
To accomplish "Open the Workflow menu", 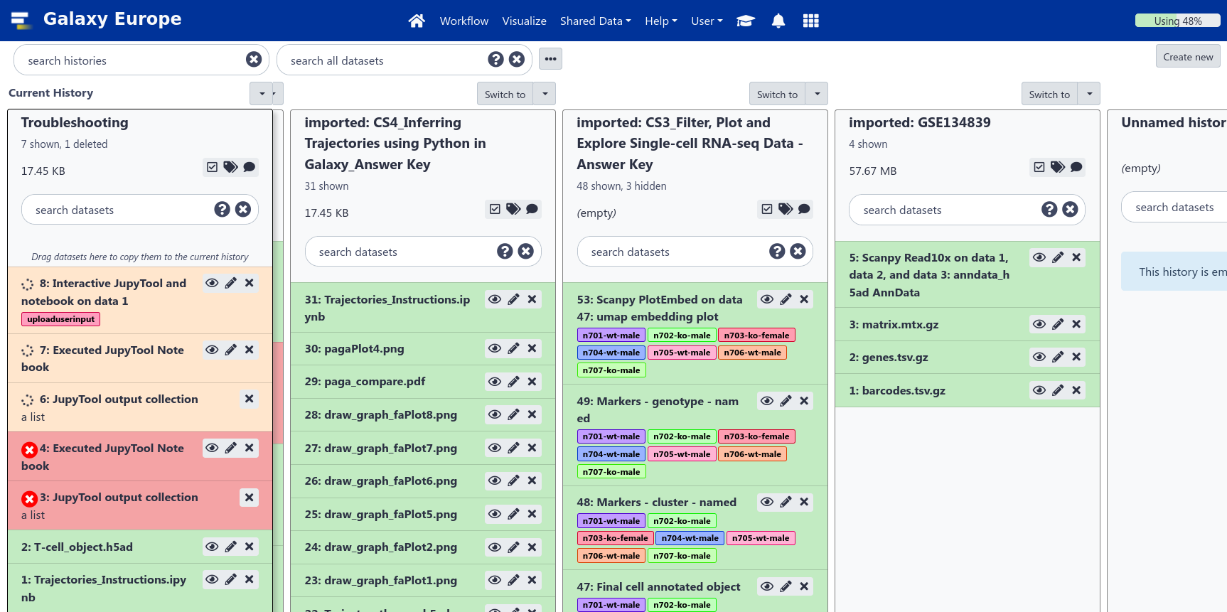I will tap(464, 21).
